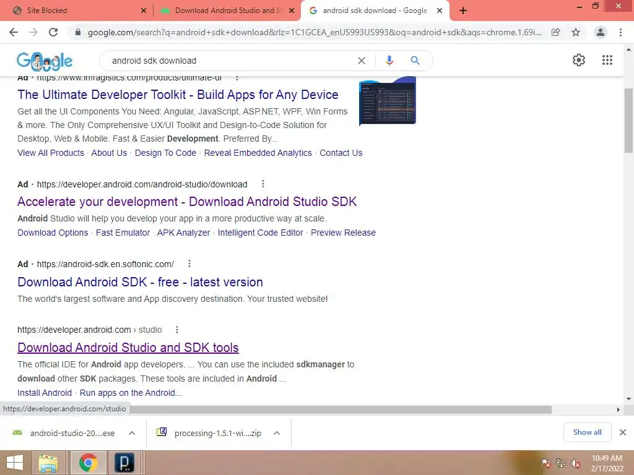The width and height of the screenshot is (634, 475).
Task: Open Reveal Embedded Analytics sitelink
Action: (258, 153)
